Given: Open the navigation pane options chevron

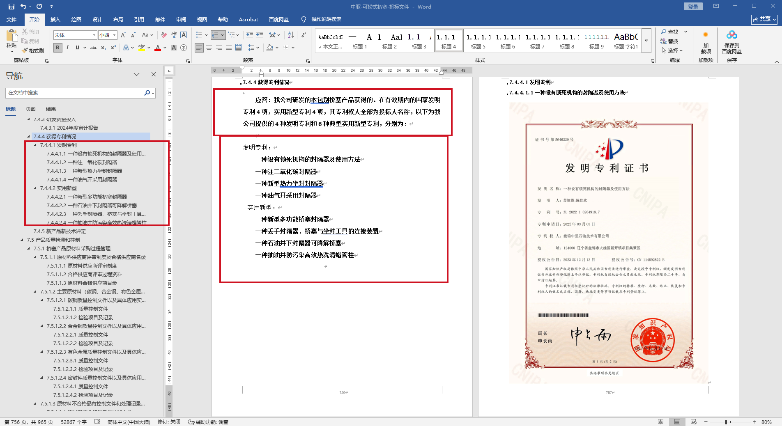Looking at the screenshot, I should 137,74.
